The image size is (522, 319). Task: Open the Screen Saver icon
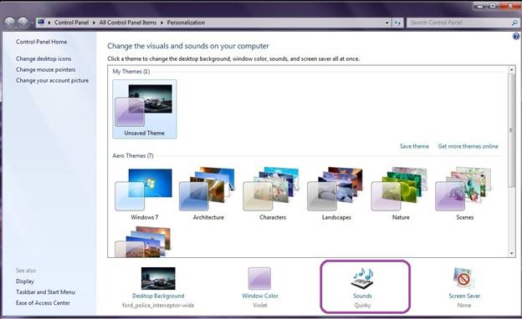(x=463, y=278)
